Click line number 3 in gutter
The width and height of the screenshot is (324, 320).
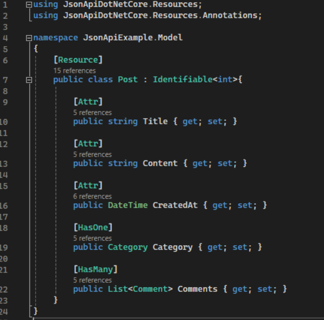coord(5,27)
